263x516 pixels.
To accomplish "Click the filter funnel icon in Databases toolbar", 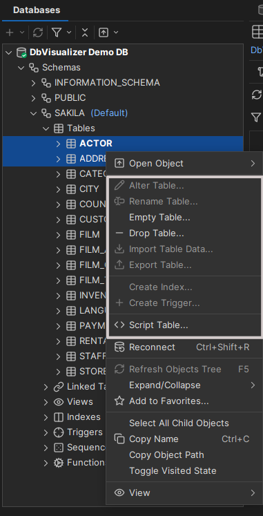I will pyautogui.click(x=57, y=32).
